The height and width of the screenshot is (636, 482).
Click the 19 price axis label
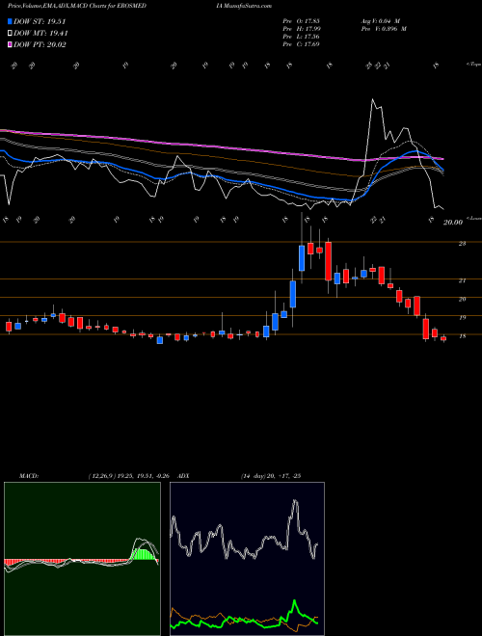(x=462, y=317)
